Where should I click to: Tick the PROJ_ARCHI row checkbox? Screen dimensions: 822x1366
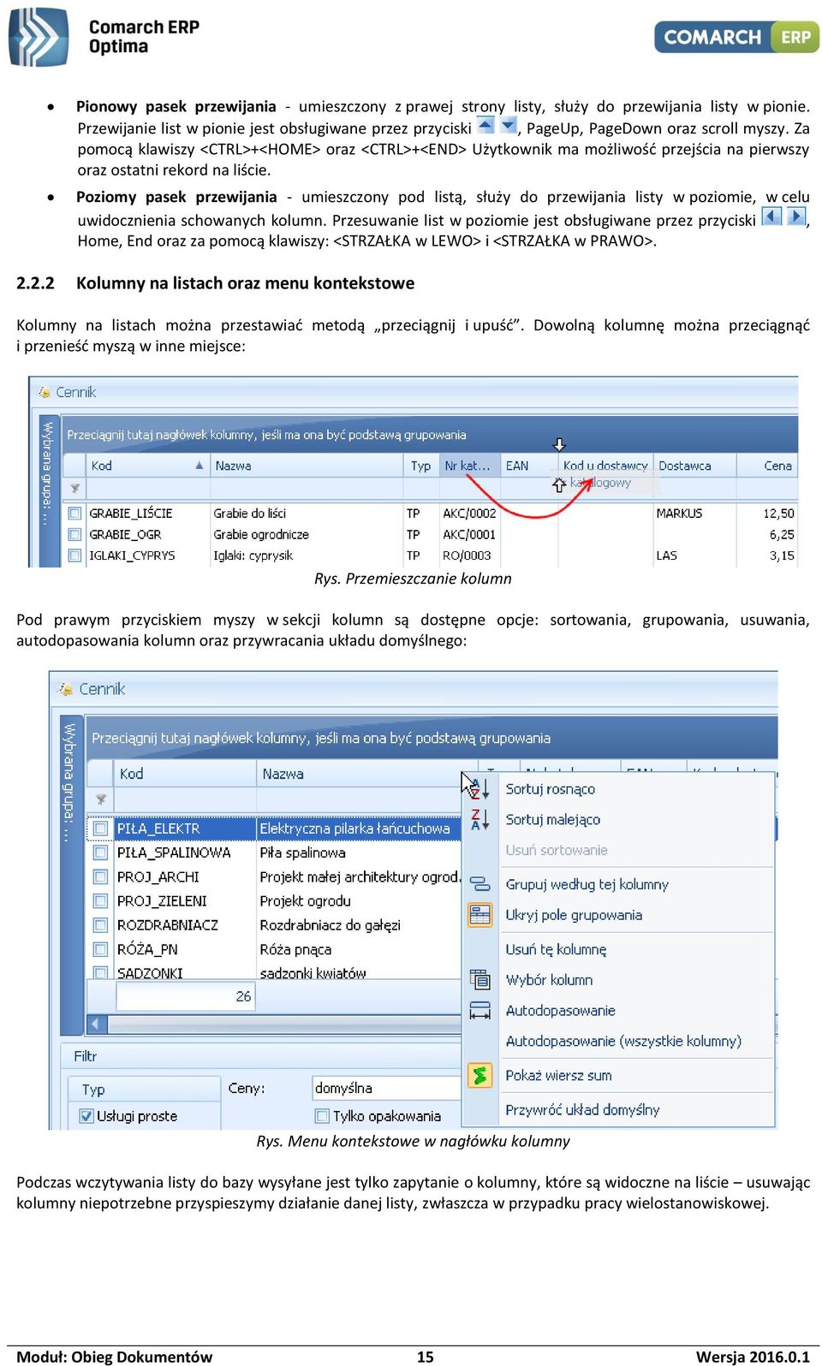coord(101,876)
